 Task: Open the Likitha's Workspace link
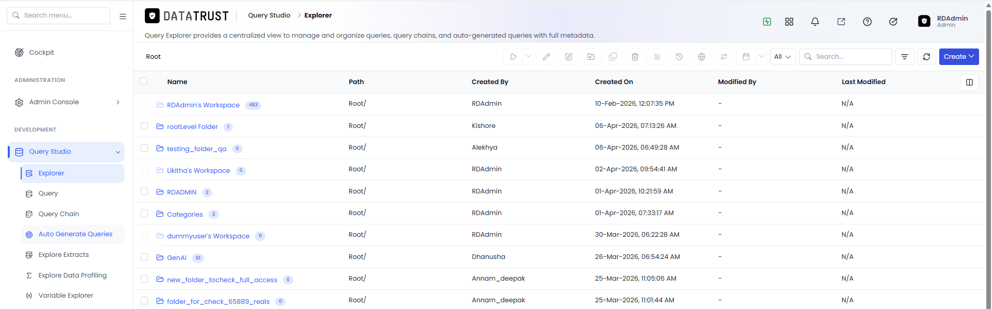pos(199,171)
